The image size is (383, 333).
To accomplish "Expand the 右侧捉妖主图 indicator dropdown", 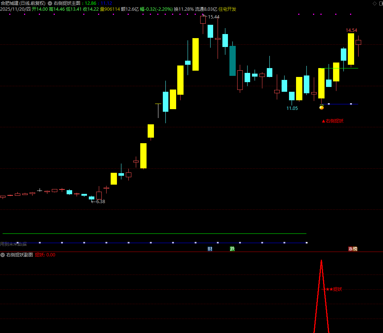I will point(50,3).
